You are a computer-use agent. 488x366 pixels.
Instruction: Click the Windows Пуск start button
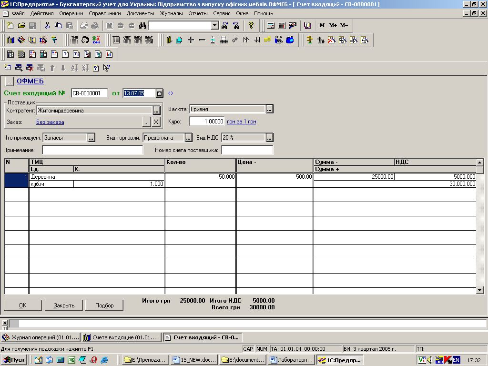click(x=14, y=360)
